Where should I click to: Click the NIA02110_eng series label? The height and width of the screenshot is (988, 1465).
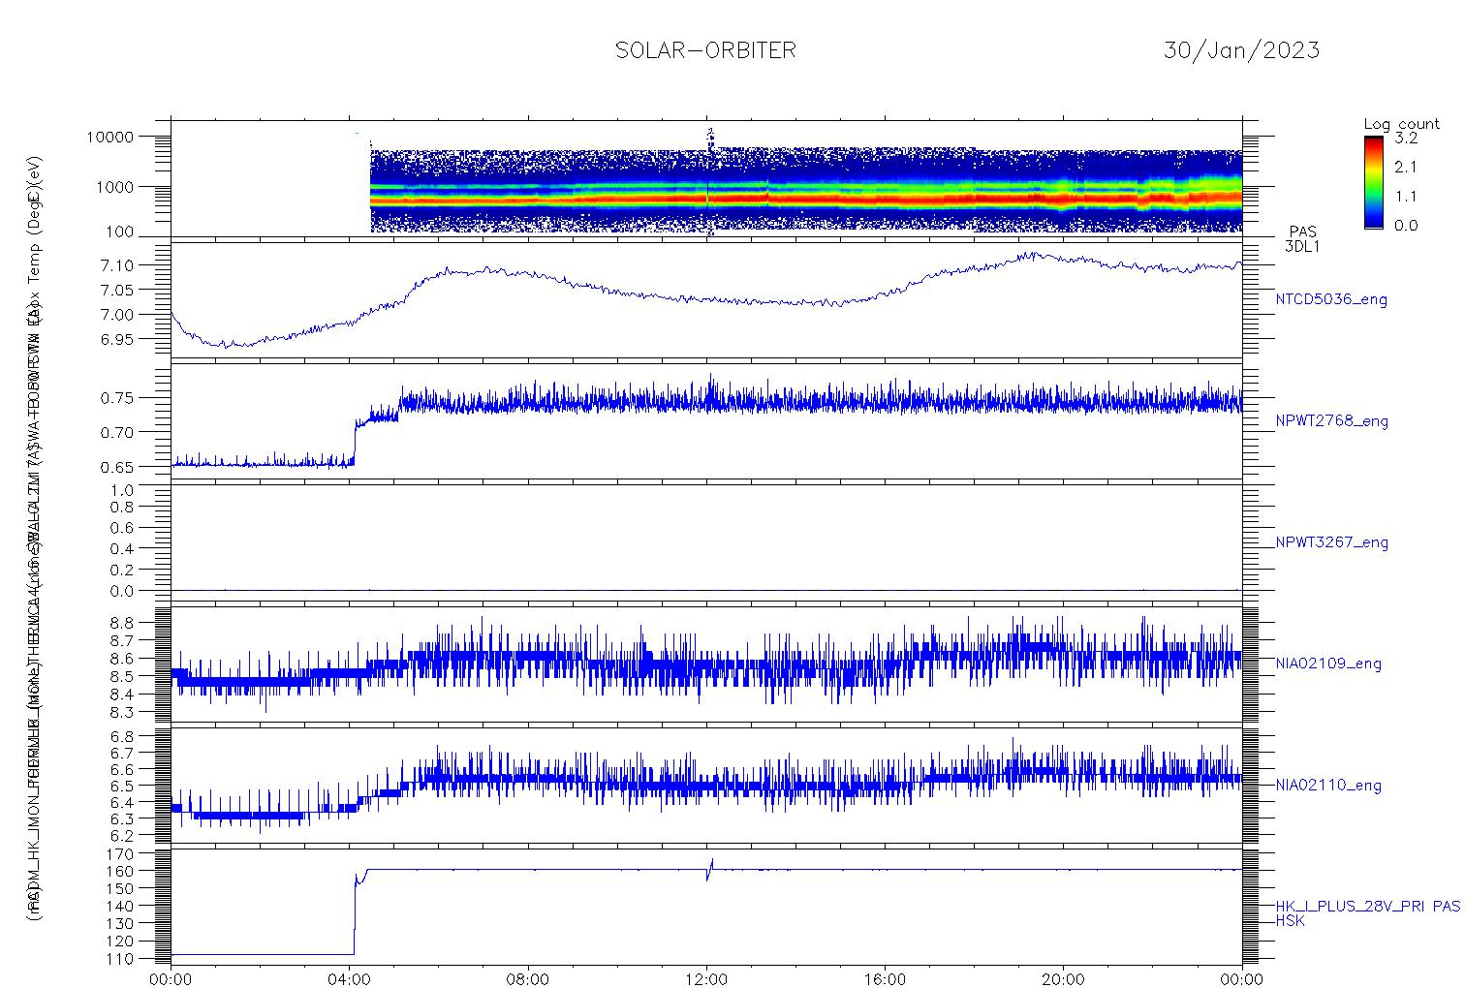pos(1328,786)
